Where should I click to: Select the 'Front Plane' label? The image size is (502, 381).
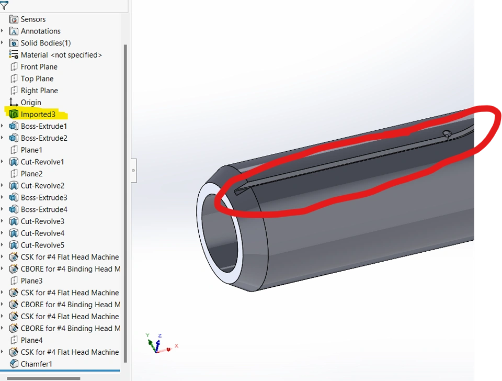[x=39, y=67]
